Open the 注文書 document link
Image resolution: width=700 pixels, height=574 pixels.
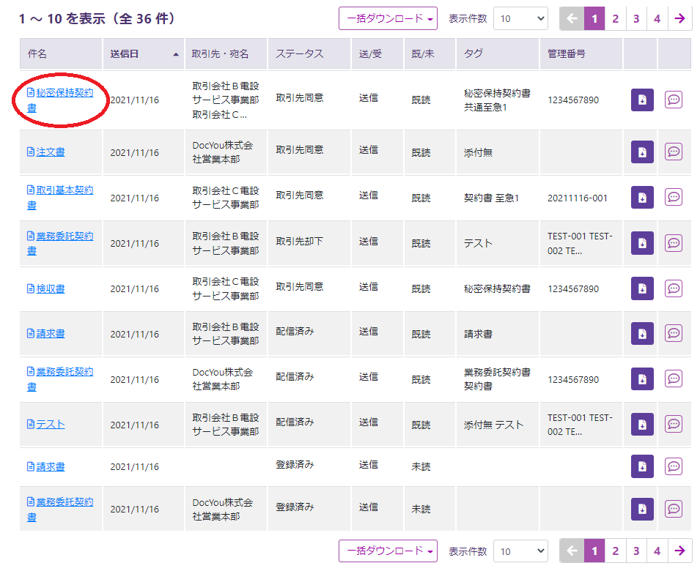pyautogui.click(x=46, y=152)
